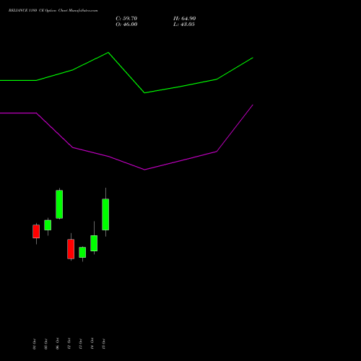The width and height of the screenshot is (361, 361).
Task: Select the low value 'L: 43.05'
Action: pyautogui.click(x=184, y=25)
